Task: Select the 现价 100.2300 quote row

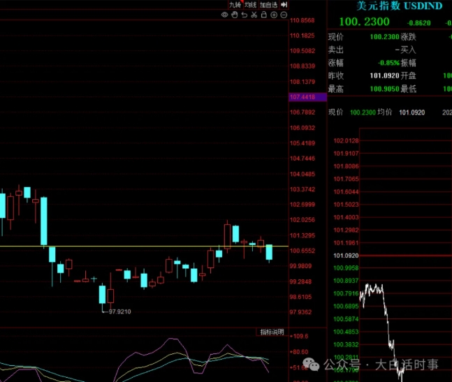Action: [x=370, y=37]
